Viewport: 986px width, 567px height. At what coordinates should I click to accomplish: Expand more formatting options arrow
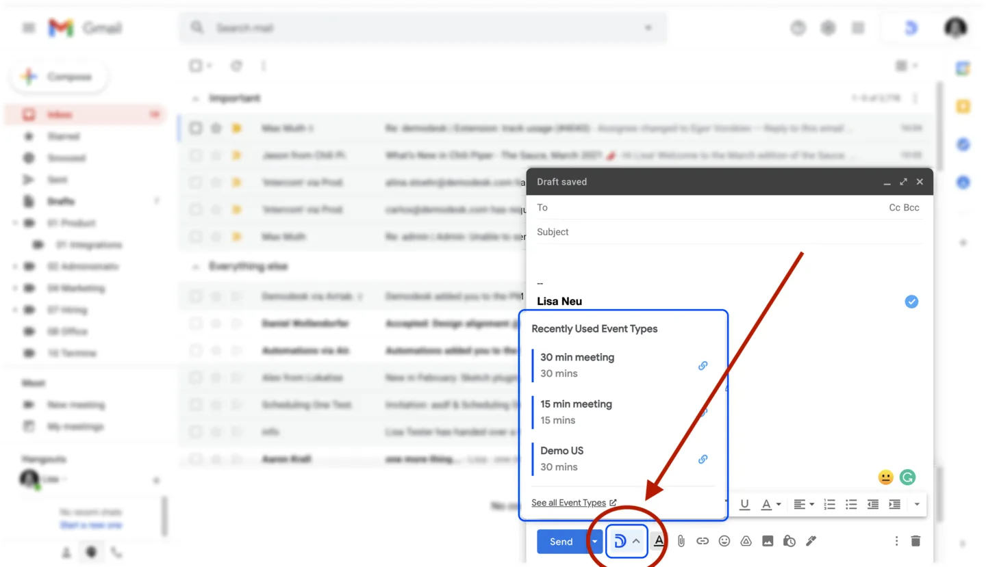(917, 504)
